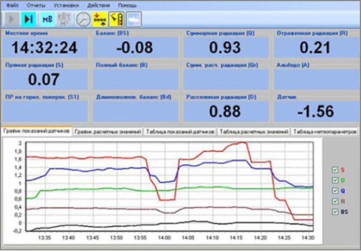Image resolution: width=361 pixels, height=251 pixels.
Task: Click the кВт/м² units icon
Action: (65, 20)
